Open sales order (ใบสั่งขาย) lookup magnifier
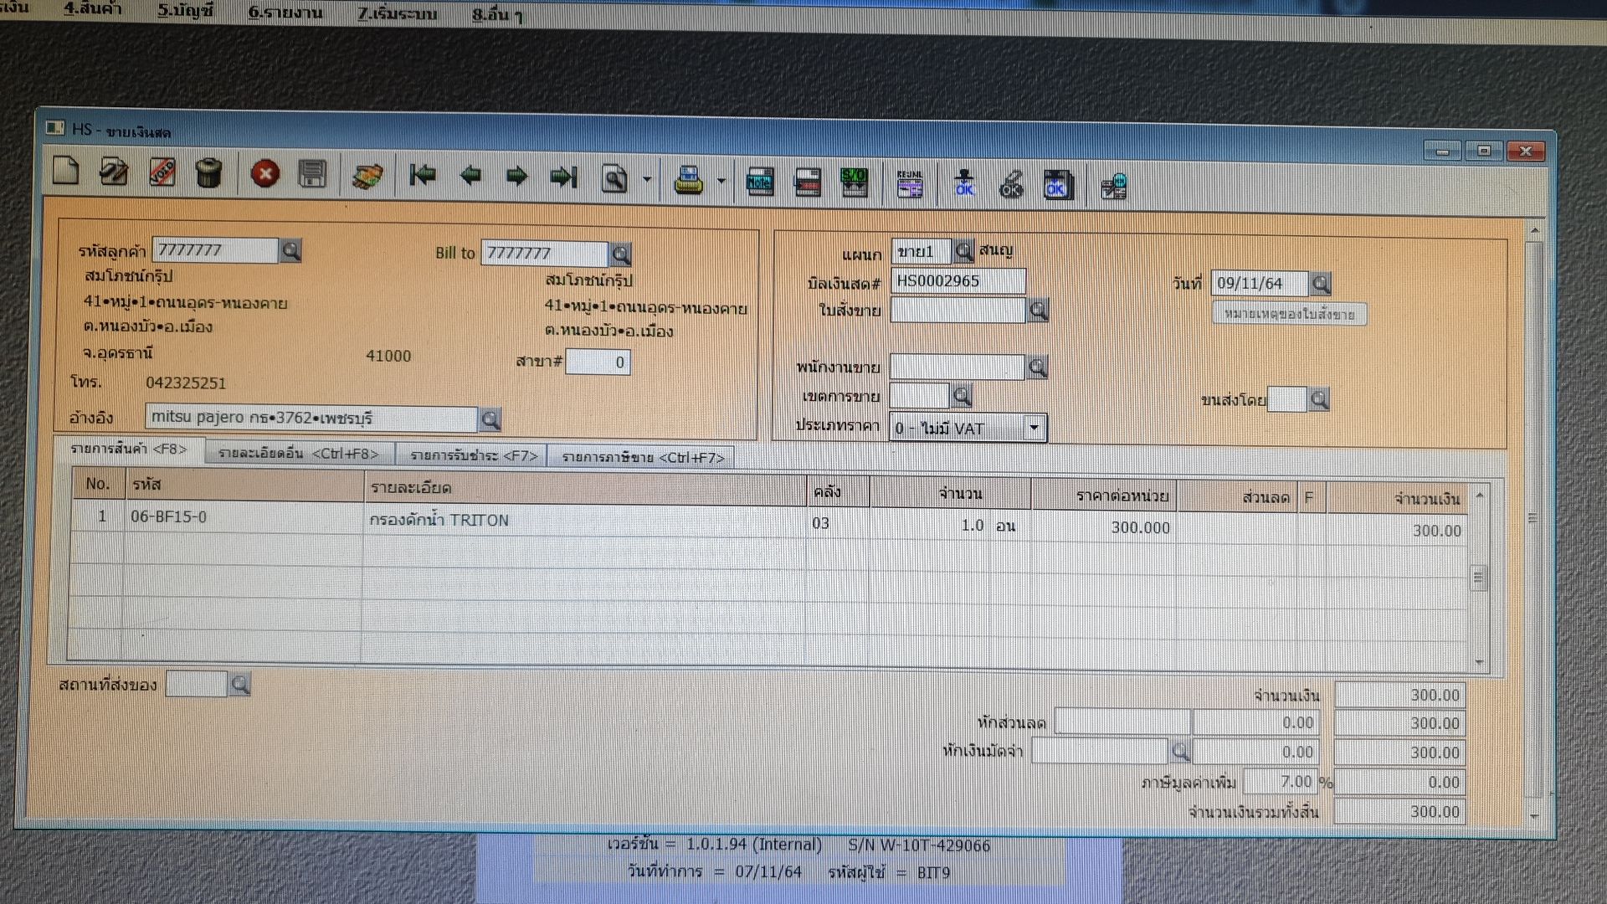This screenshot has height=904, width=1607. tap(1038, 311)
